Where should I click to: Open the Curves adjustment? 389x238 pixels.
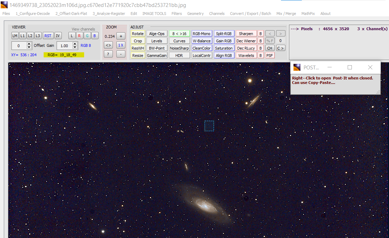click(179, 41)
